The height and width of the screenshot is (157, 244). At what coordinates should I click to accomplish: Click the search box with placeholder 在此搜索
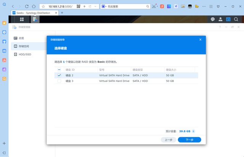pyautogui.click(x=126, y=6)
